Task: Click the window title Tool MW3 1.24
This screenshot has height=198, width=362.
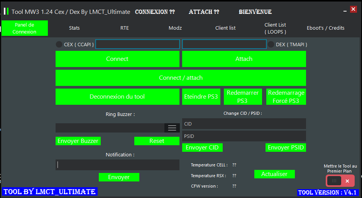Action: click(x=71, y=12)
